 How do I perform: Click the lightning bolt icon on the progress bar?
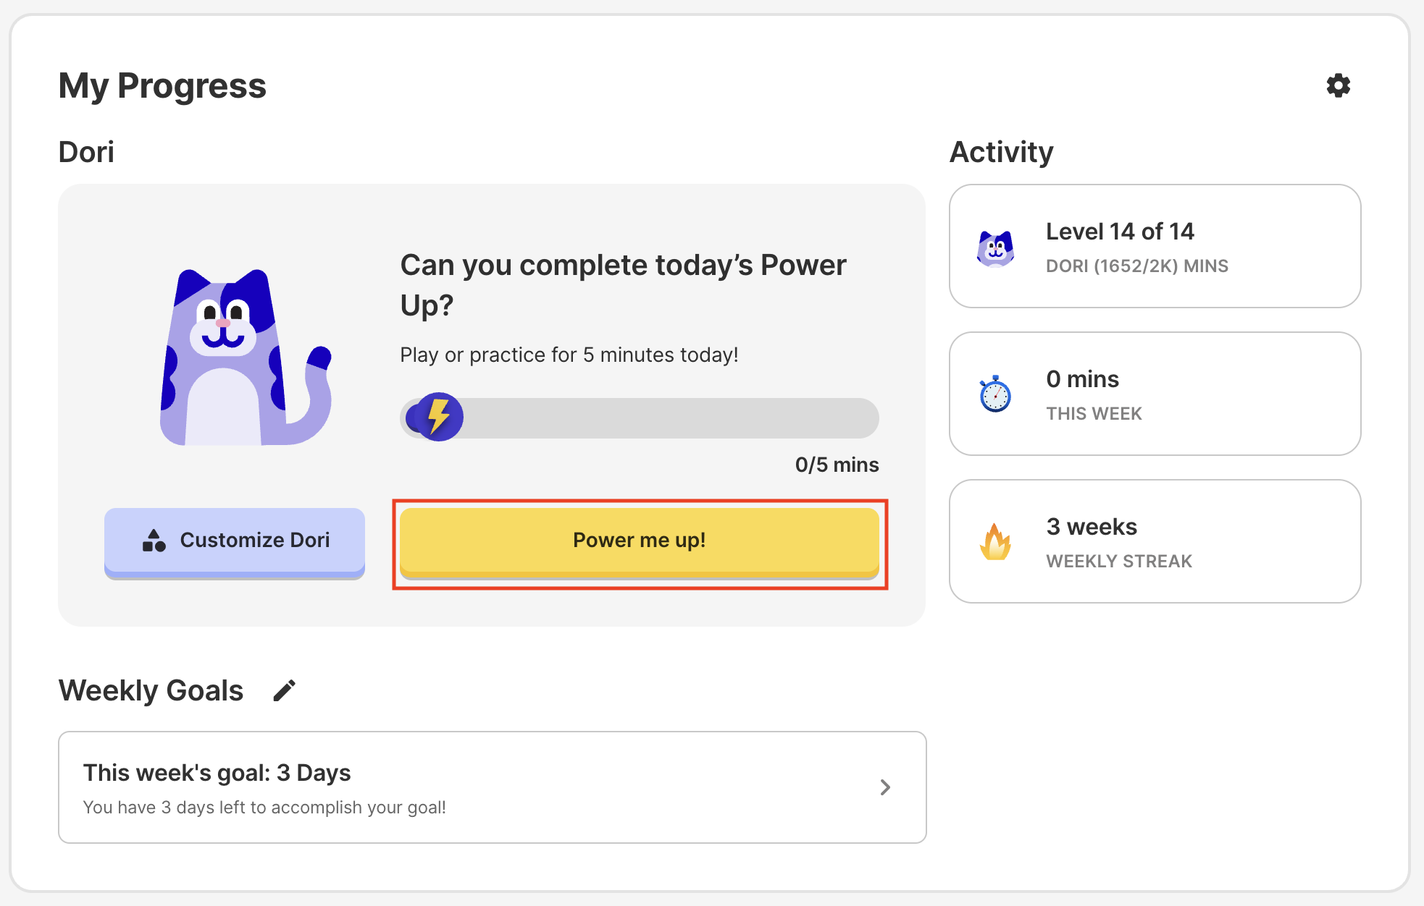(437, 418)
